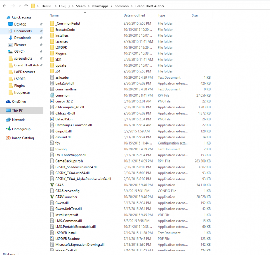
Task: Select Network in navigation pane
Action: click(18, 120)
